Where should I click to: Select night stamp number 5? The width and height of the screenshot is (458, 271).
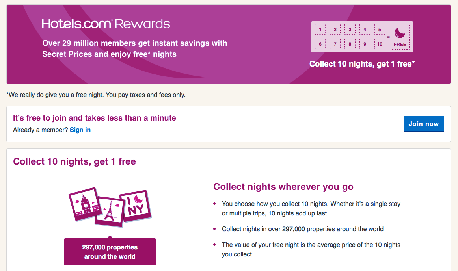click(380, 29)
